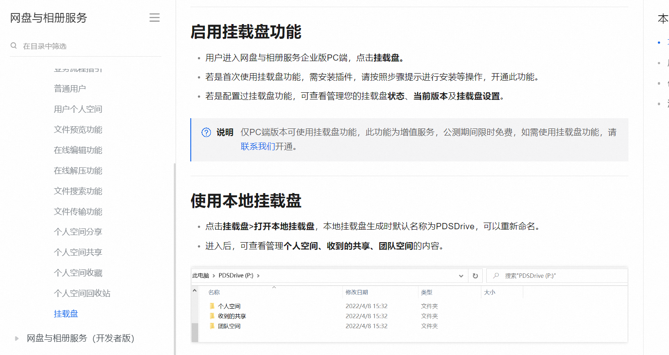Click the 搜索"PDSDrive (P:)" search box
This screenshot has width=669, height=355.
[x=557, y=276]
